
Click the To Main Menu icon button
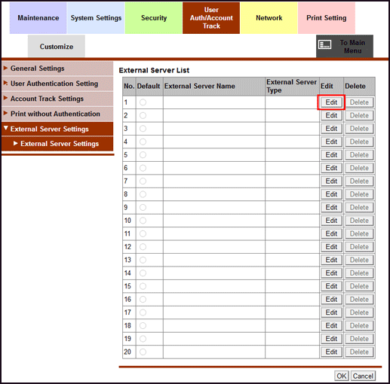click(x=345, y=47)
